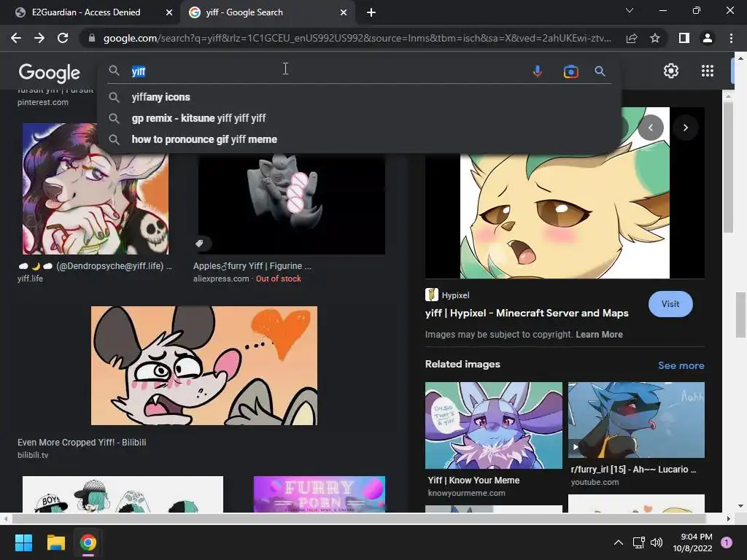747x560 pixels.
Task: Open the aliexpress.com source link
Action: pyautogui.click(x=221, y=279)
